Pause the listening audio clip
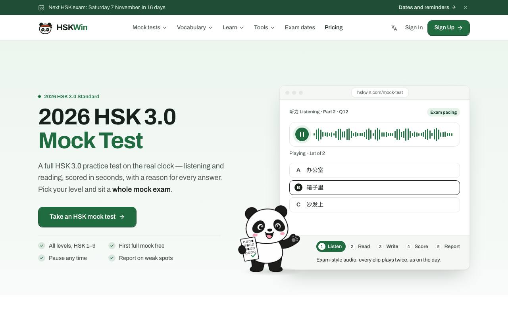Image resolution: width=508 pixels, height=317 pixels. tap(302, 134)
